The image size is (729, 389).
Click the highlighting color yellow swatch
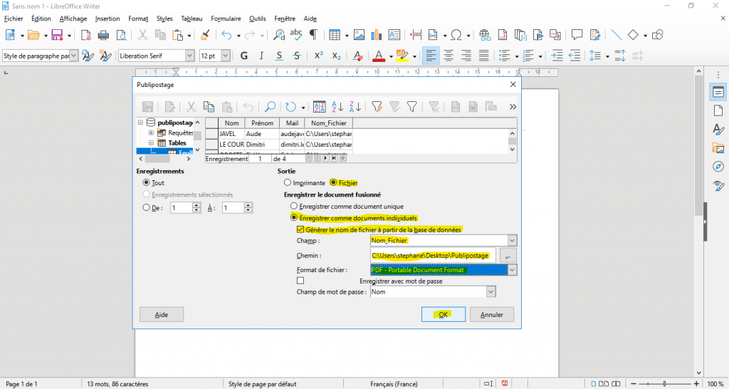(x=402, y=56)
